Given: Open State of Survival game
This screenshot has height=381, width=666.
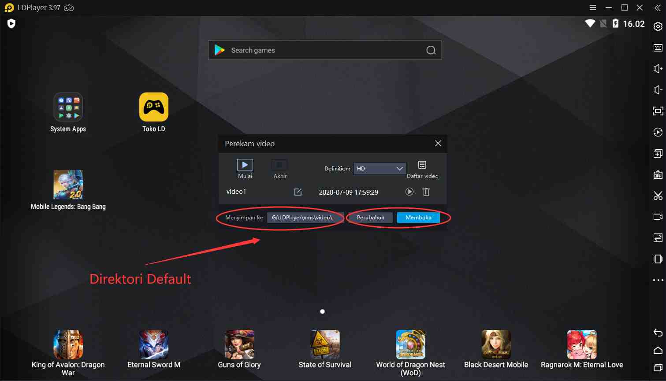Looking at the screenshot, I should [x=325, y=349].
